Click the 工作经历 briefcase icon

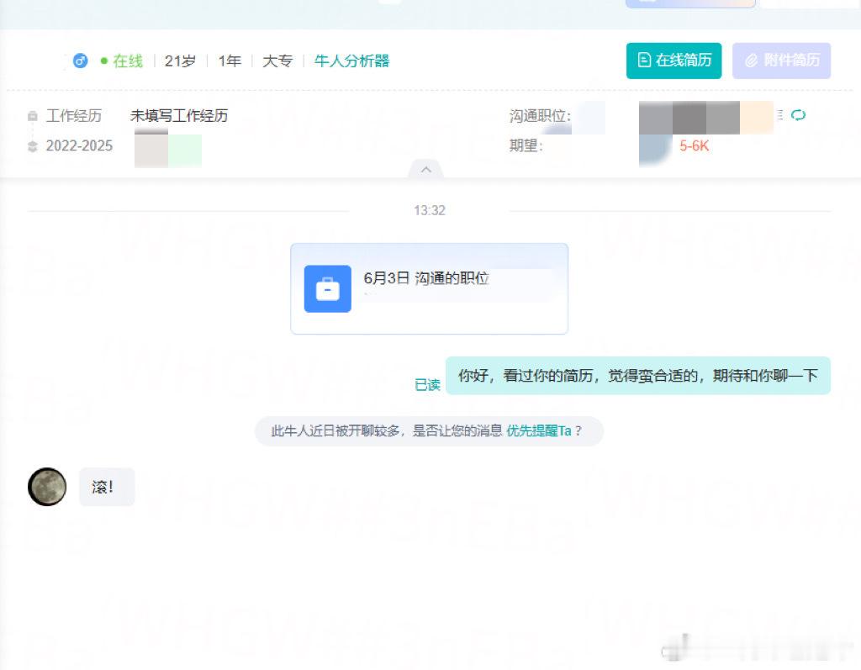[x=33, y=116]
